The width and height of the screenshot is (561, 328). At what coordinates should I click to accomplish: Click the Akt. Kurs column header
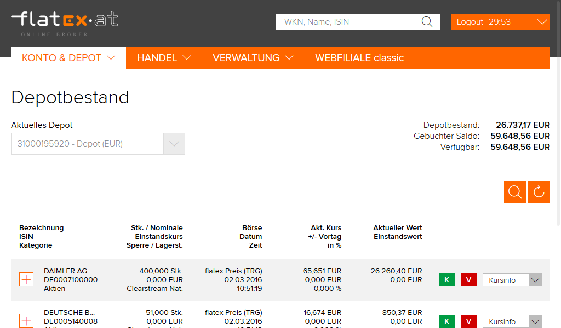point(326,228)
